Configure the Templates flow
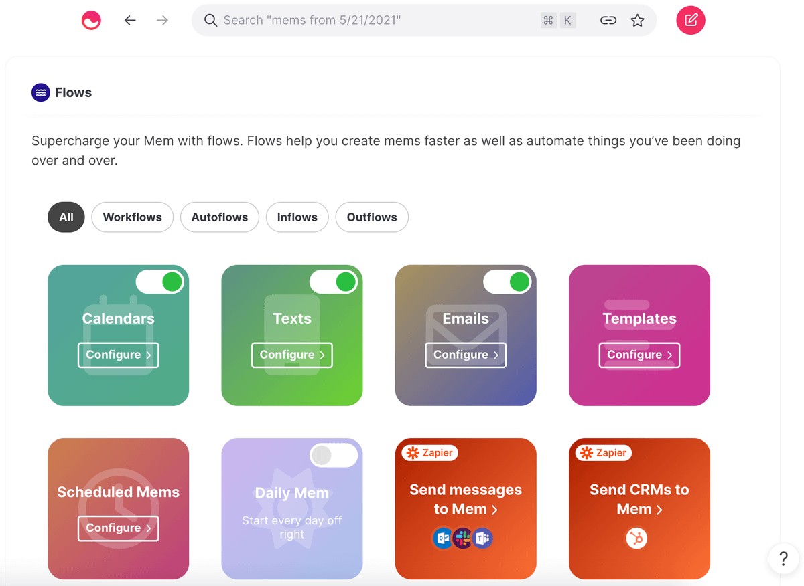 pyautogui.click(x=639, y=355)
